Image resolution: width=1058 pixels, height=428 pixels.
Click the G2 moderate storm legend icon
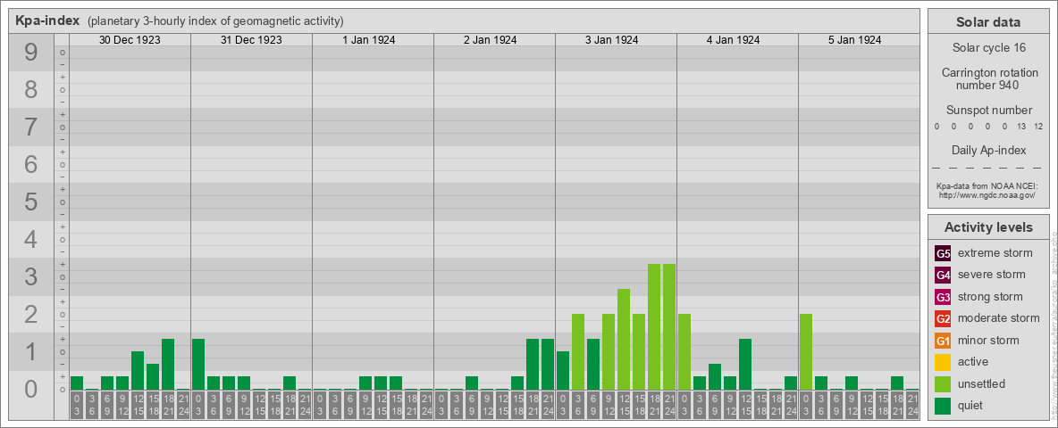(944, 318)
